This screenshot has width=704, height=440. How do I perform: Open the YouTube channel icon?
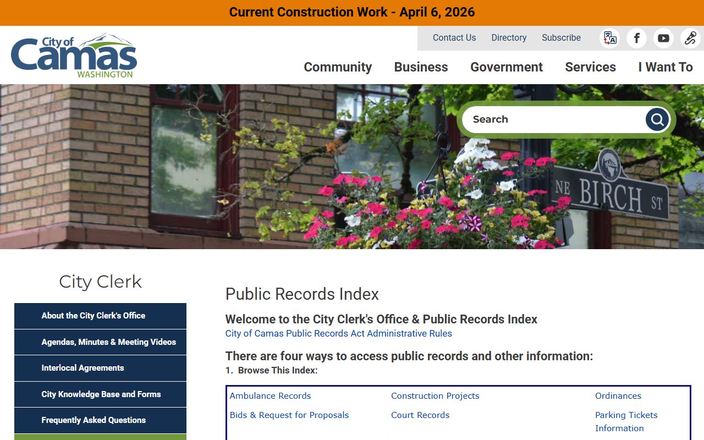[x=663, y=38]
